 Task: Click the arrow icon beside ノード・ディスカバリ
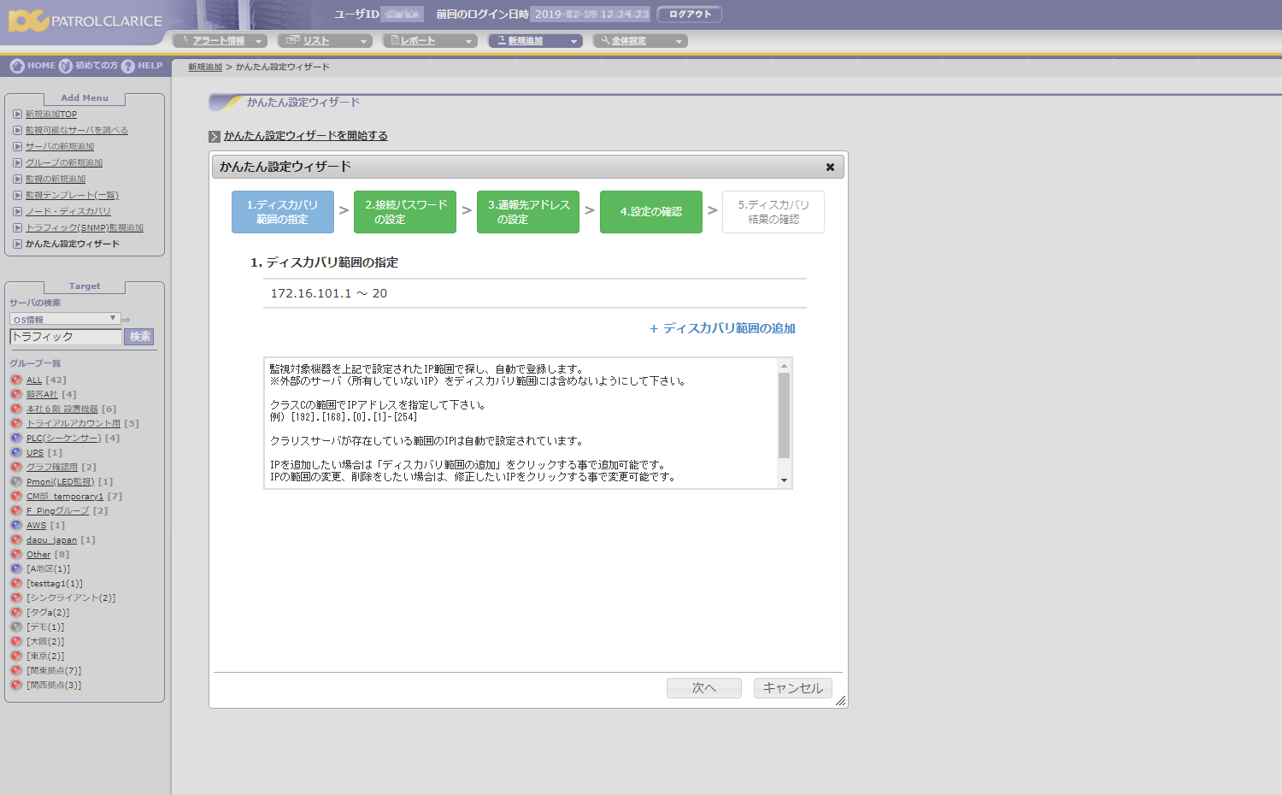pos(17,211)
